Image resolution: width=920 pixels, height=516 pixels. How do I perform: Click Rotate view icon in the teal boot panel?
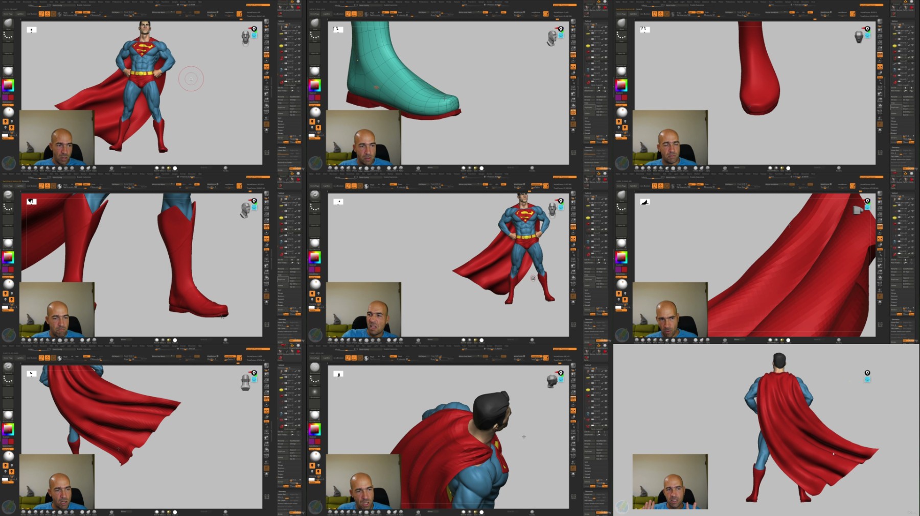[573, 107]
